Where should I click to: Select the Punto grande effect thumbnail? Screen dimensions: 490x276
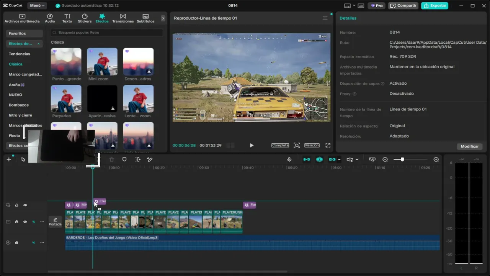(66, 62)
